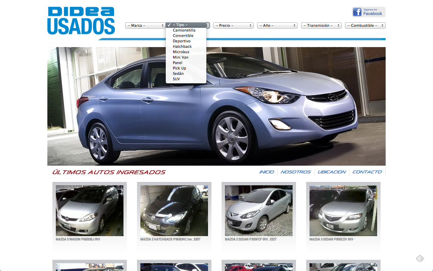The width and height of the screenshot is (433, 271).
Task: Choose Mini Van from the Tipo list
Action: click(186, 57)
